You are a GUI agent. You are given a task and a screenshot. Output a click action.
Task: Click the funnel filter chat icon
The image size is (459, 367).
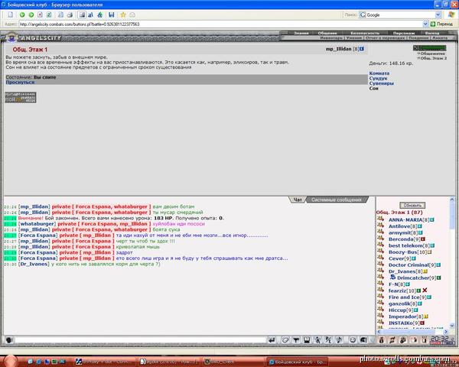coord(296,340)
